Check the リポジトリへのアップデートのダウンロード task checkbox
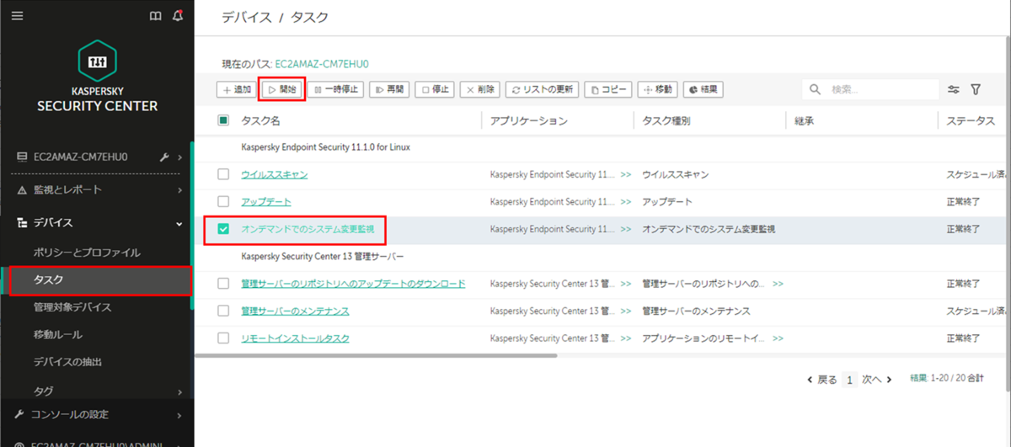 (x=223, y=284)
